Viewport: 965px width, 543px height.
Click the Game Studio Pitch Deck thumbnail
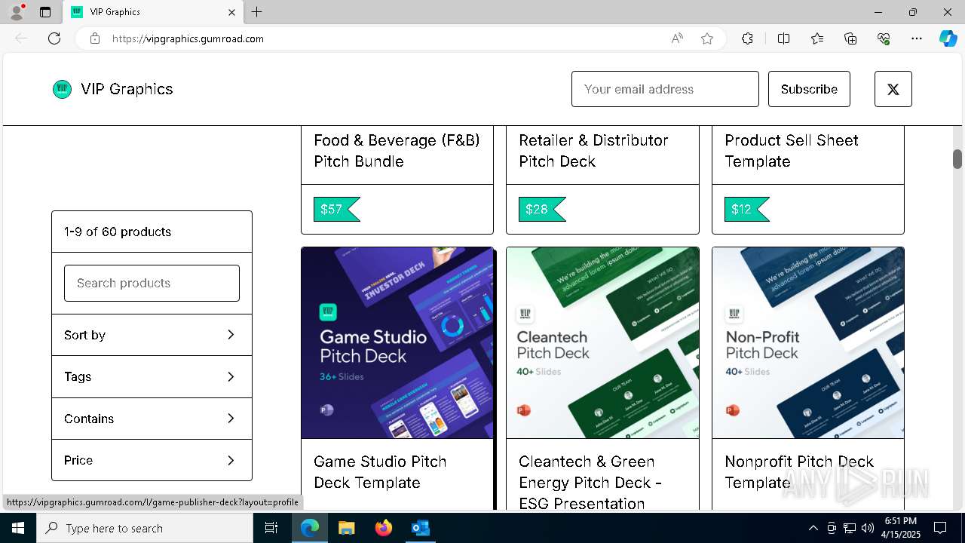coord(397,343)
